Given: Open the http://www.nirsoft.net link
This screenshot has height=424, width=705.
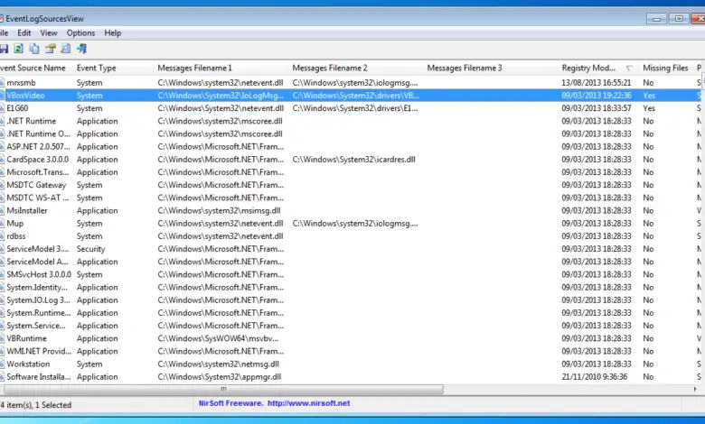Looking at the screenshot, I should pyautogui.click(x=308, y=403).
